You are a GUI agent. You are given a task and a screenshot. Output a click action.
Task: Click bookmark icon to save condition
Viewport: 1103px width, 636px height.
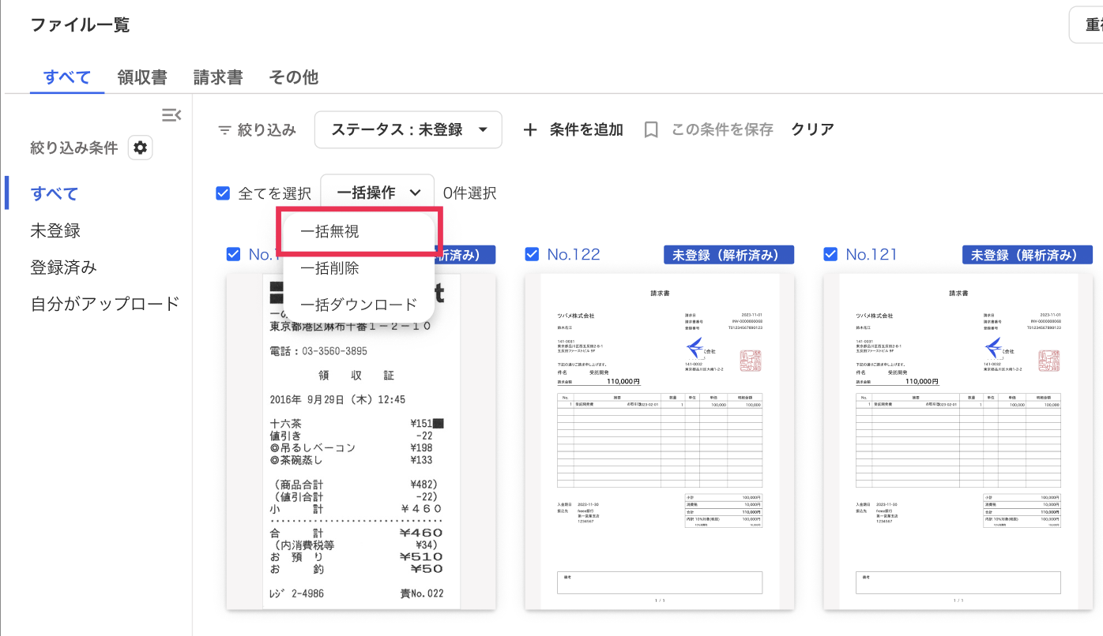[x=651, y=130]
